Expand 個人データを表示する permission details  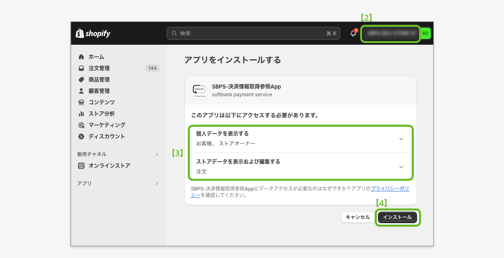(x=401, y=139)
